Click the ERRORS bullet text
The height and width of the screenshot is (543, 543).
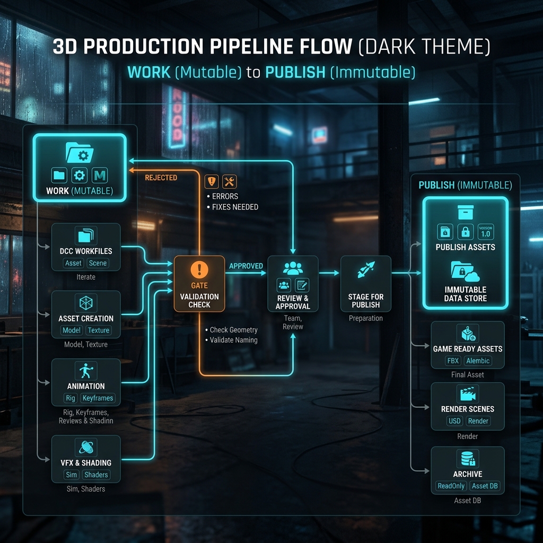225,196
